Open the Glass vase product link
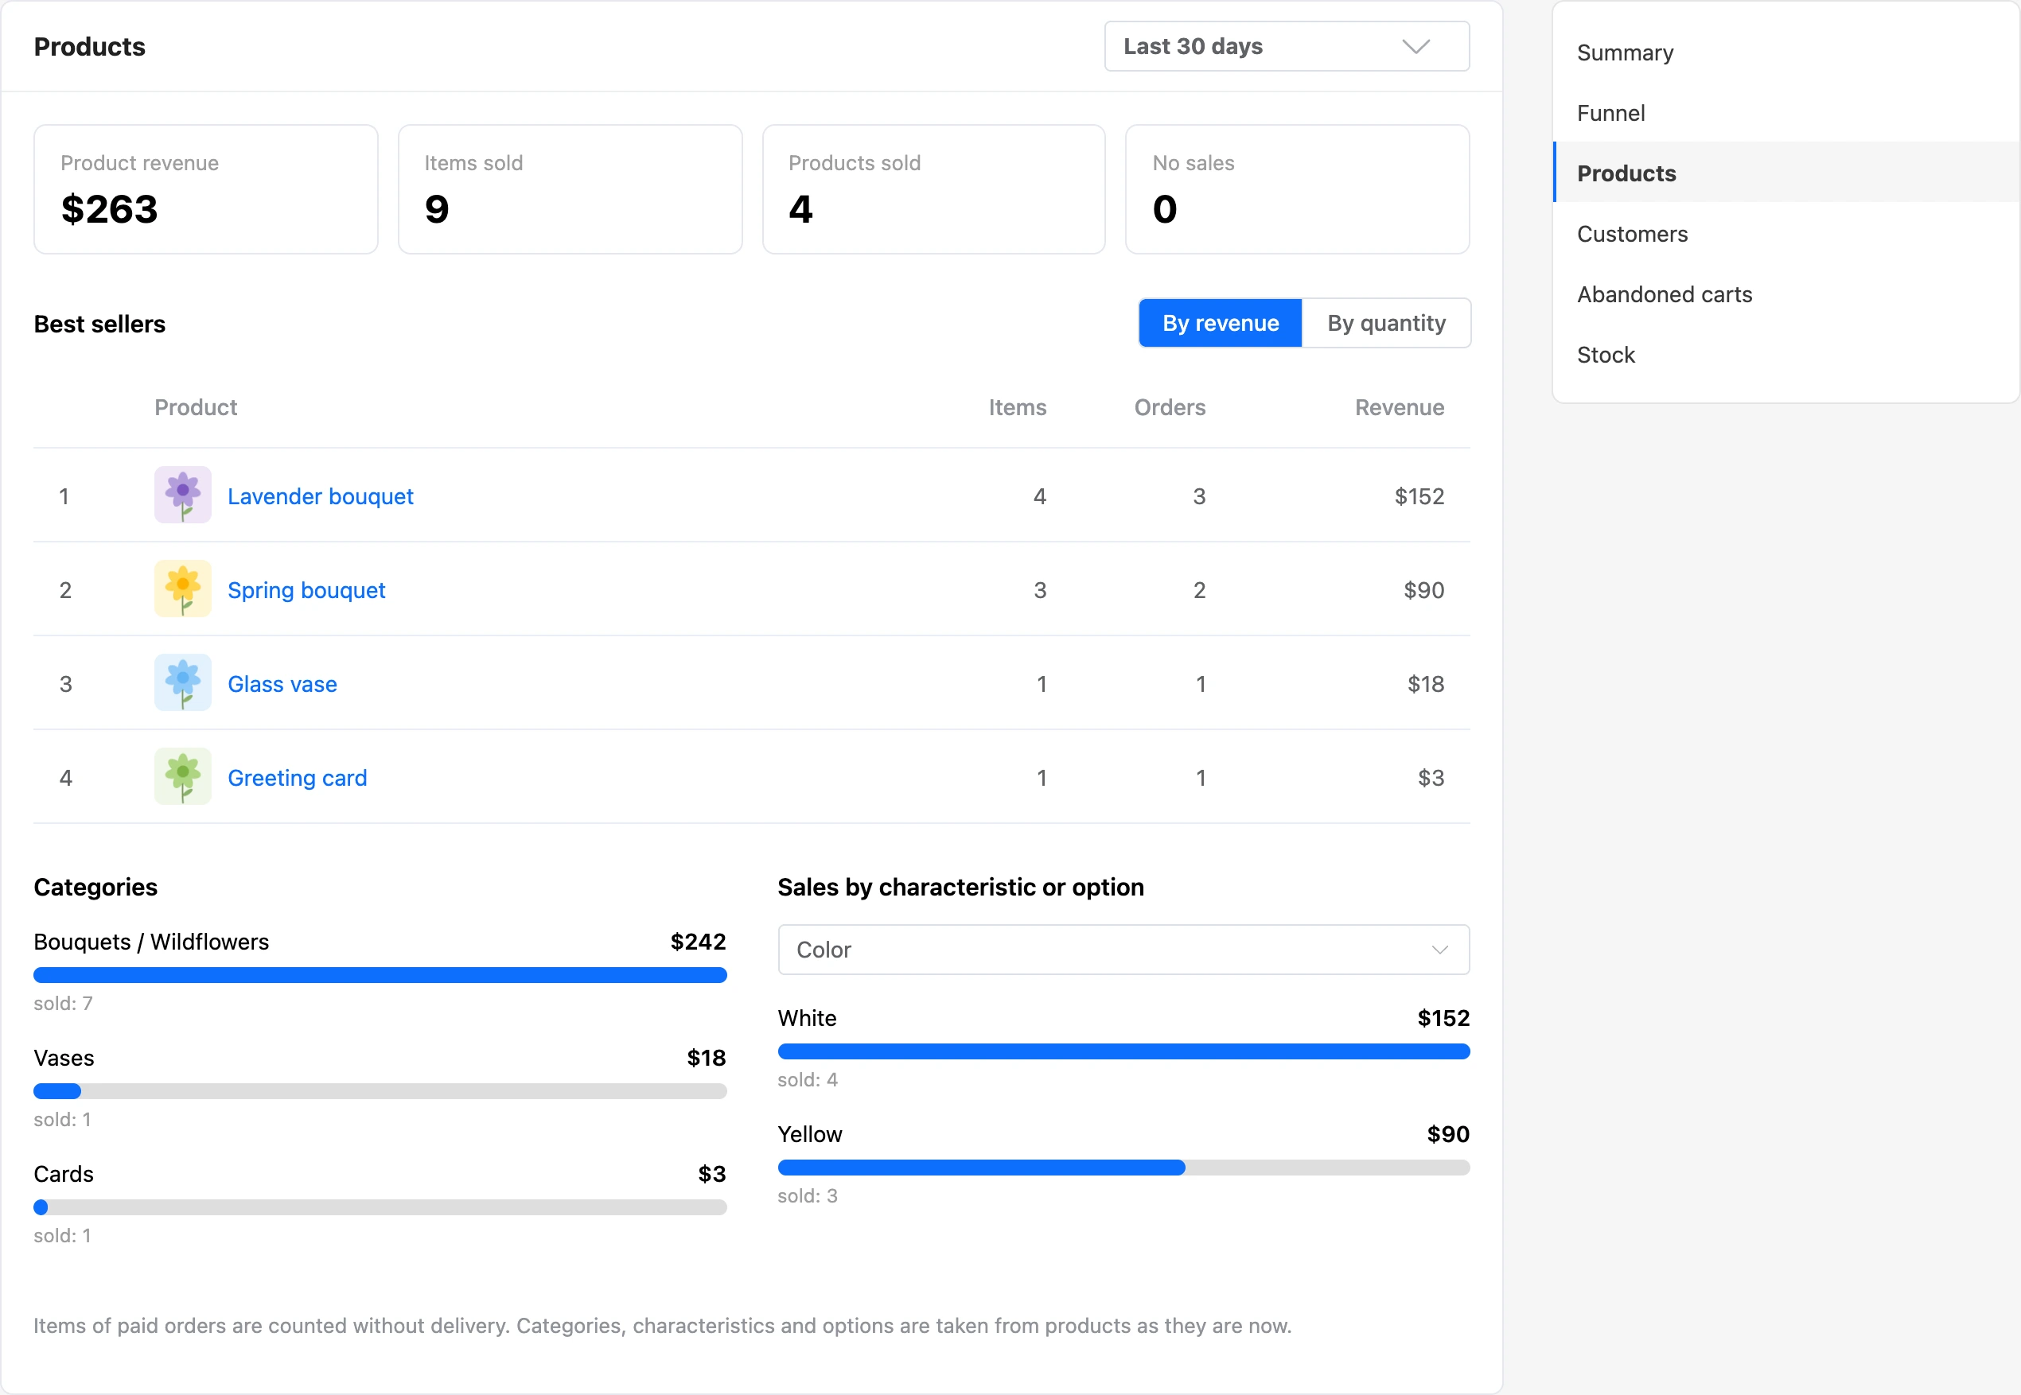The height and width of the screenshot is (1395, 2021). [x=282, y=683]
